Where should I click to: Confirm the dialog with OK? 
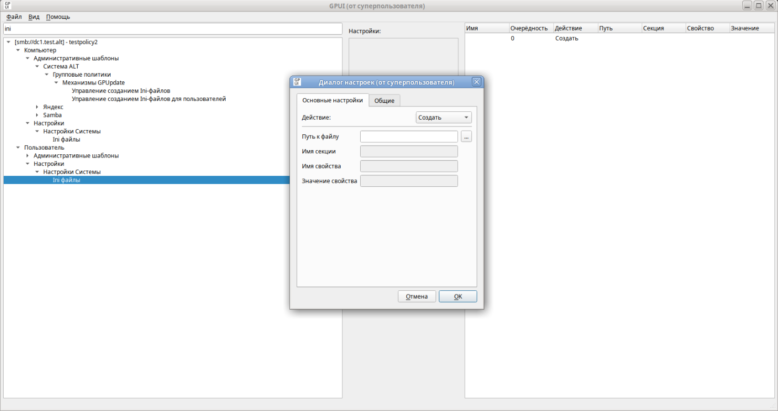[x=458, y=297]
